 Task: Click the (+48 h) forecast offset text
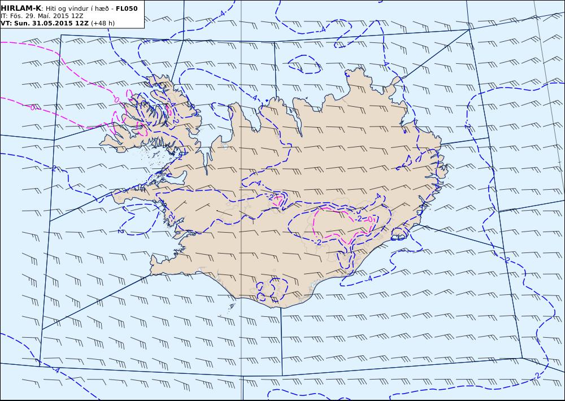103,23
